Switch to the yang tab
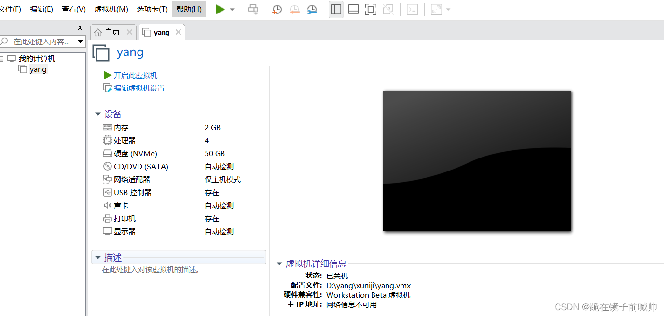The width and height of the screenshot is (664, 316). coord(162,32)
